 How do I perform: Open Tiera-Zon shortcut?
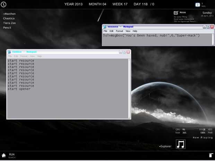click(x=9, y=23)
